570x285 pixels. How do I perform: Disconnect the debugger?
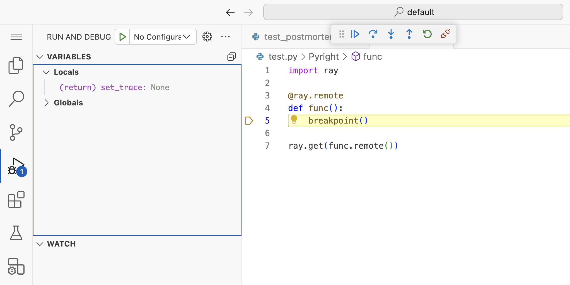[445, 34]
